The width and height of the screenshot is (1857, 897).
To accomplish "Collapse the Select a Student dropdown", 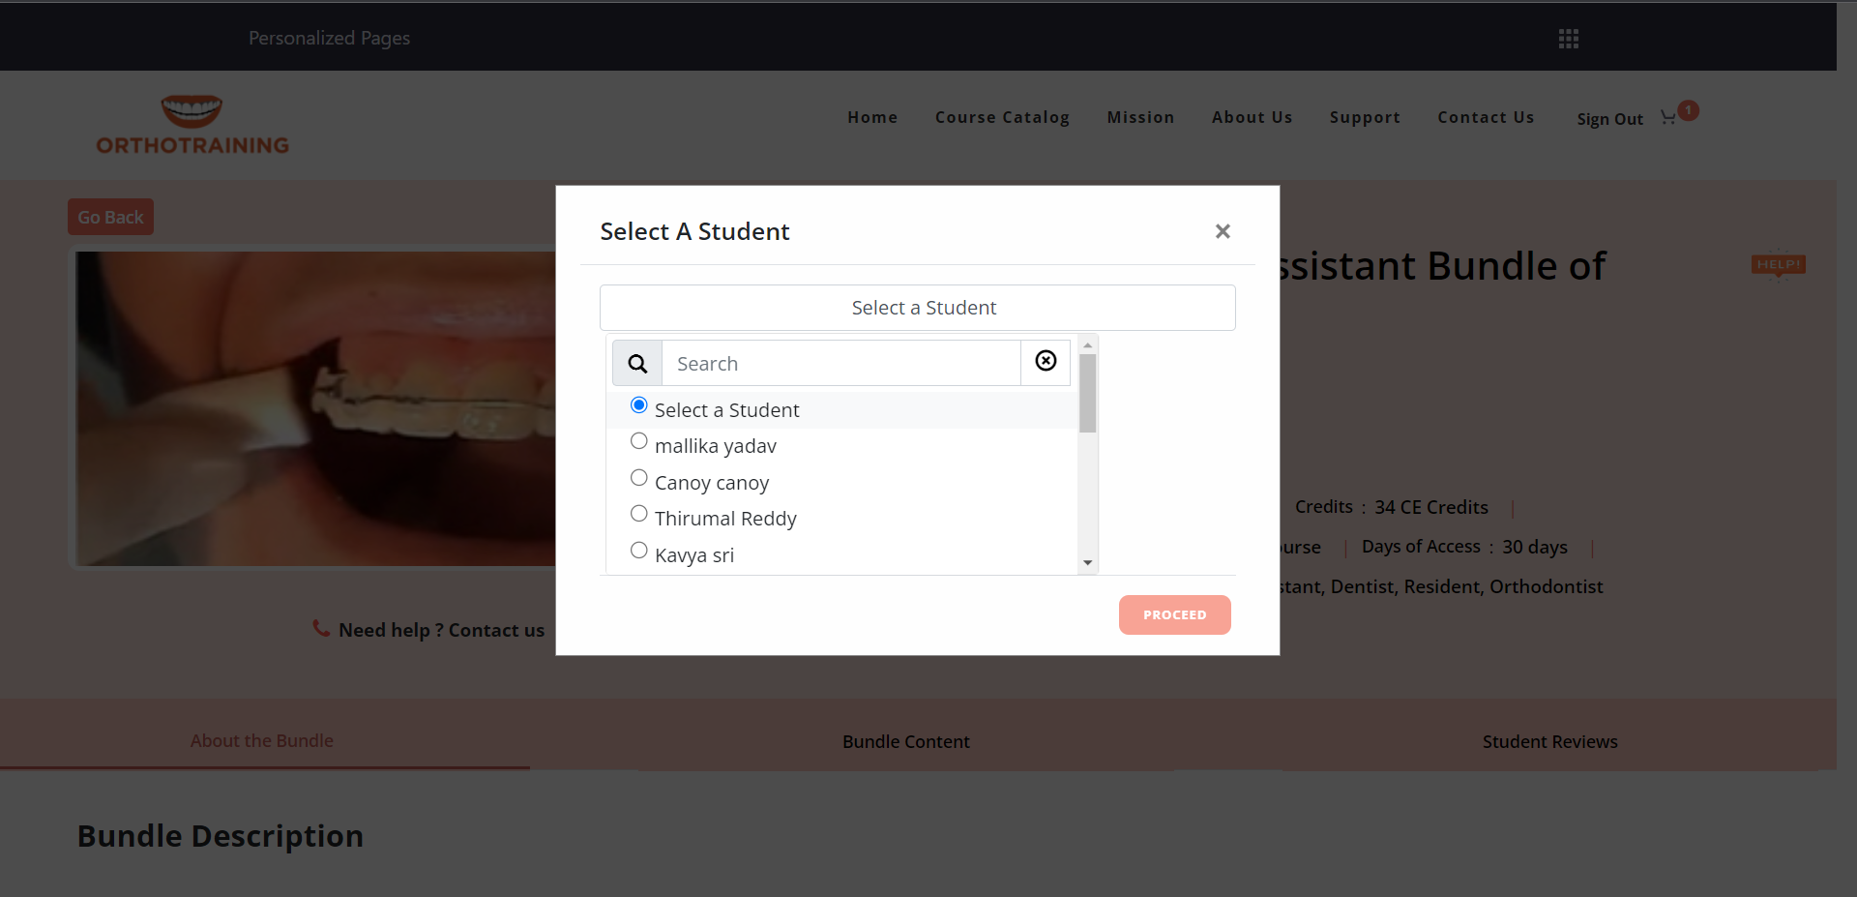I will [x=917, y=308].
